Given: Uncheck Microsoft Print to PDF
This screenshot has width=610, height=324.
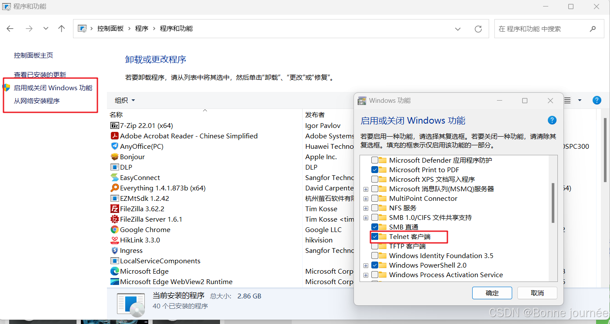Looking at the screenshot, I should [374, 170].
